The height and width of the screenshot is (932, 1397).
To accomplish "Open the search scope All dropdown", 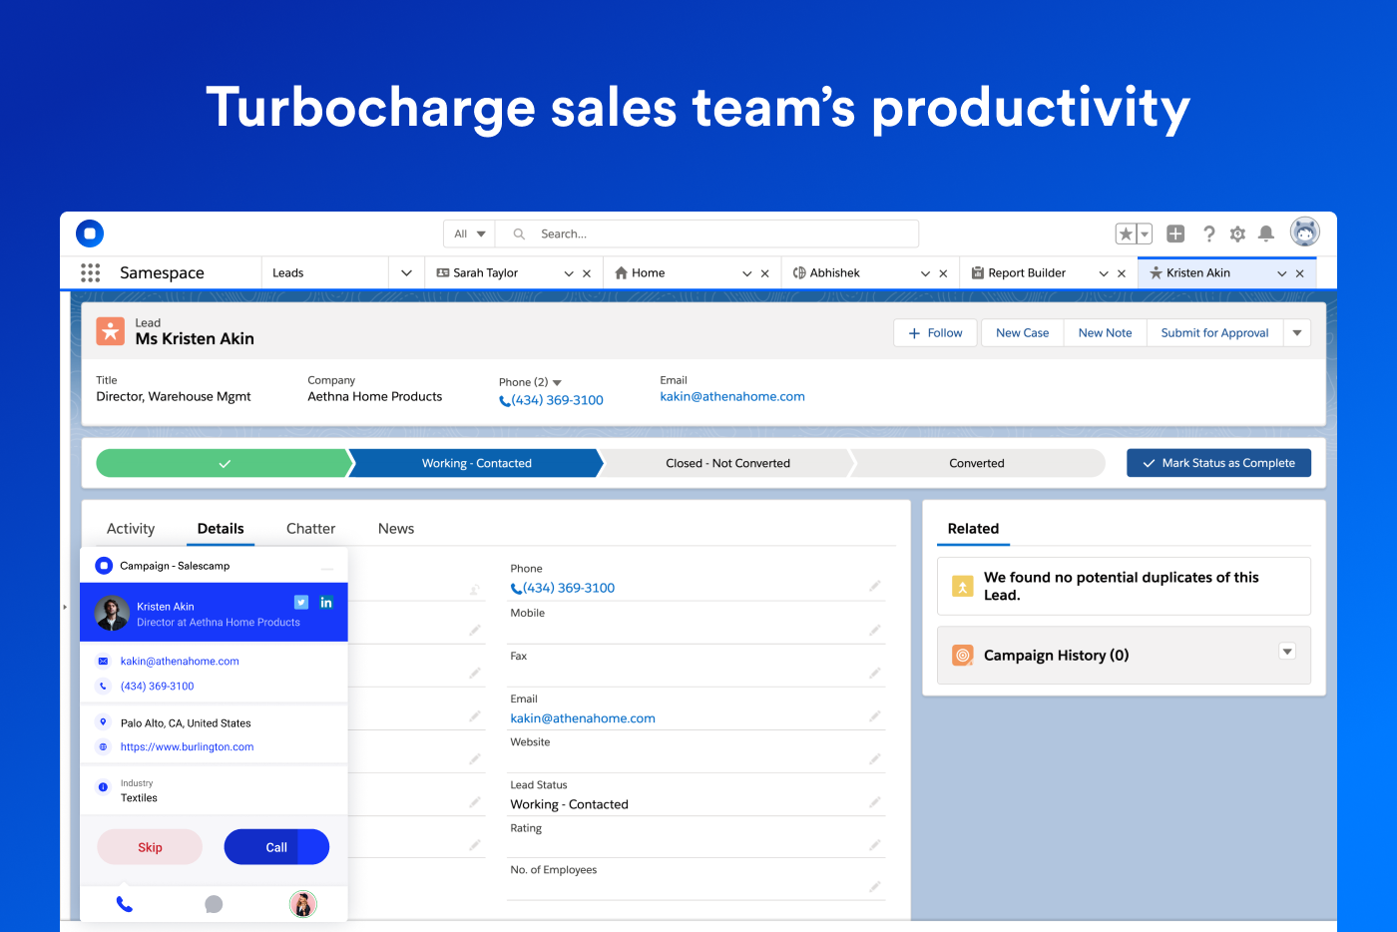I will (x=468, y=233).
